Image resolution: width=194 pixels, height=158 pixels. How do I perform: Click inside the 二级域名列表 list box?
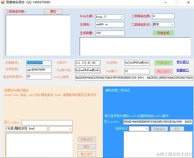coord(38,35)
